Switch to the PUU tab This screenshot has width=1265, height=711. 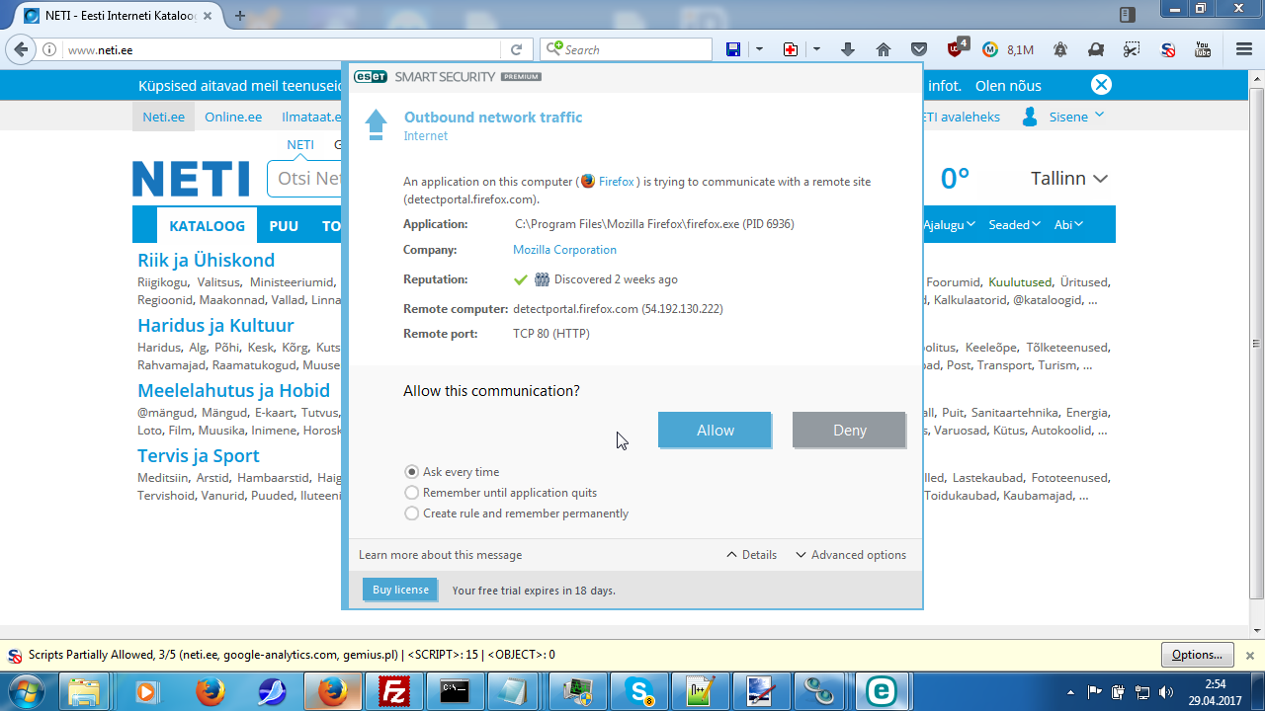point(284,225)
